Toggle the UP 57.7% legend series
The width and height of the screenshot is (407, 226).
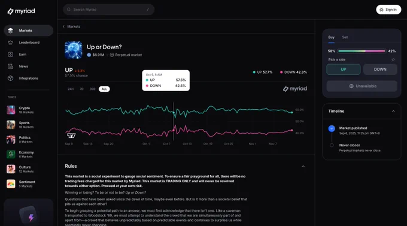point(263,73)
